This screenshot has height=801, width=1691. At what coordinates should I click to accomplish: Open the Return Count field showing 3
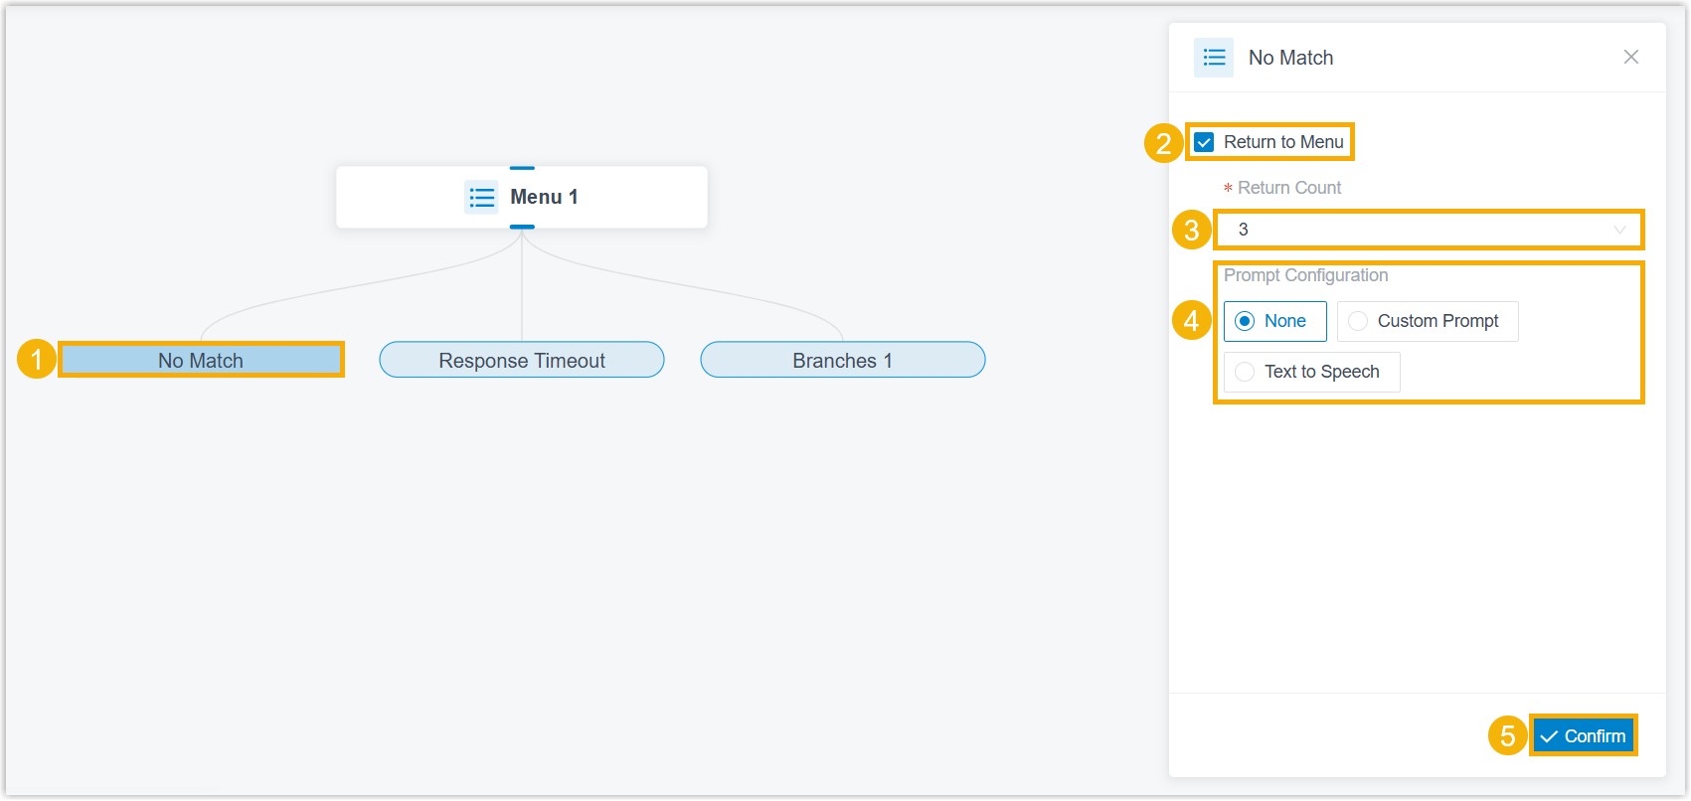pos(1429,230)
